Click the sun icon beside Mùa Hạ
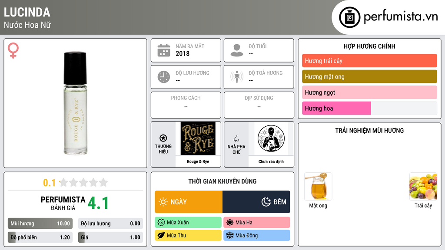 (230, 223)
